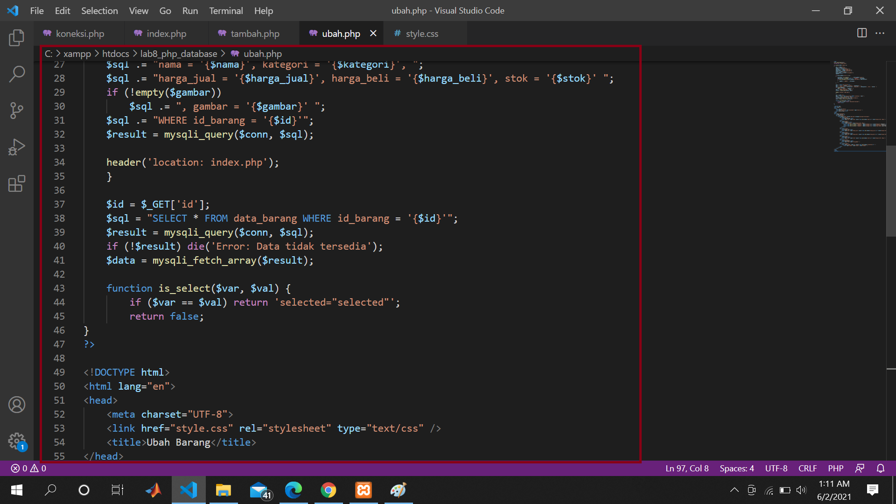Open Cortana from the taskbar
This screenshot has height=504, width=896.
pyautogui.click(x=84, y=490)
